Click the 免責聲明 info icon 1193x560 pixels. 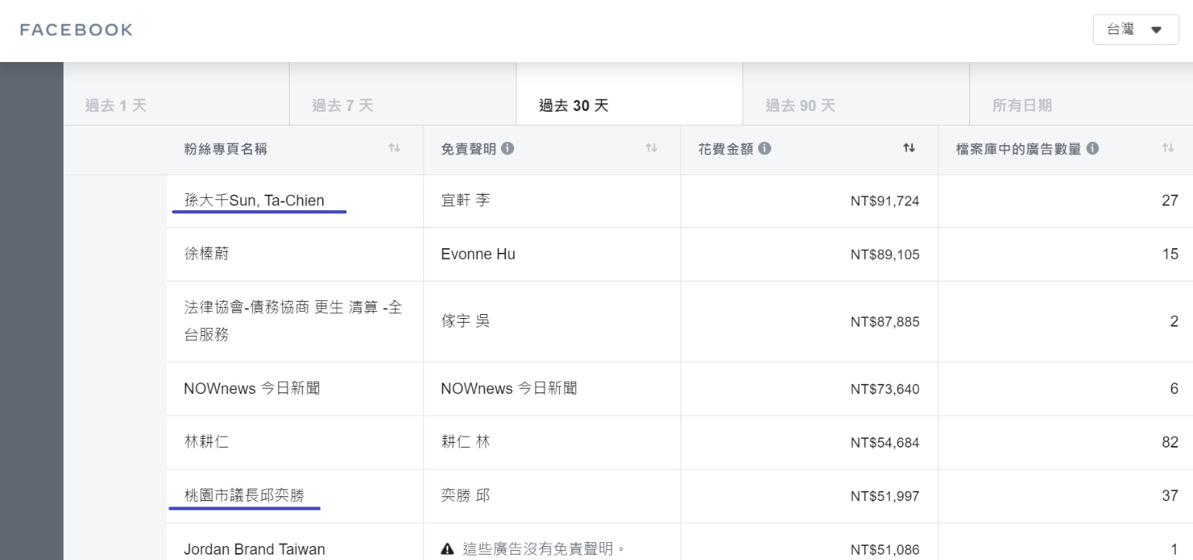click(x=508, y=148)
